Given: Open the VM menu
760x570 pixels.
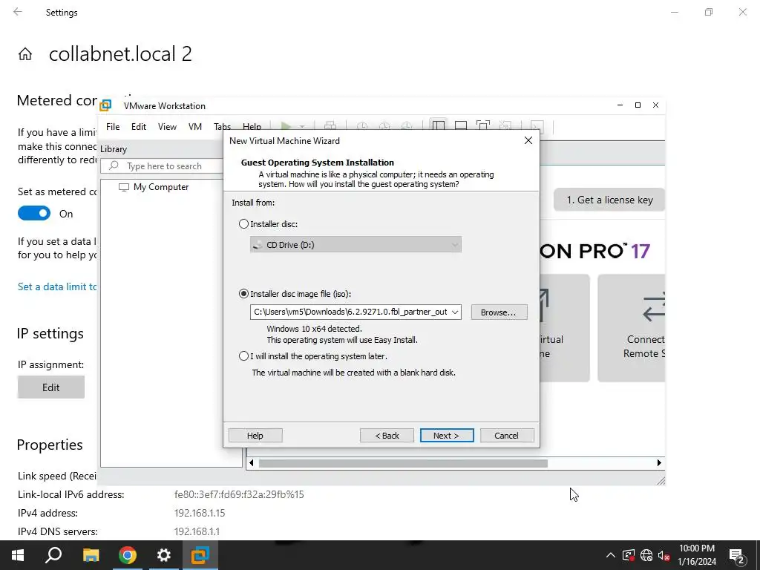Looking at the screenshot, I should [x=195, y=126].
